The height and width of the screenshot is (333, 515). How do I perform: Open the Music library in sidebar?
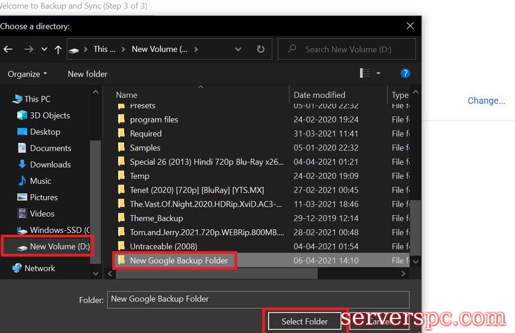pos(40,181)
